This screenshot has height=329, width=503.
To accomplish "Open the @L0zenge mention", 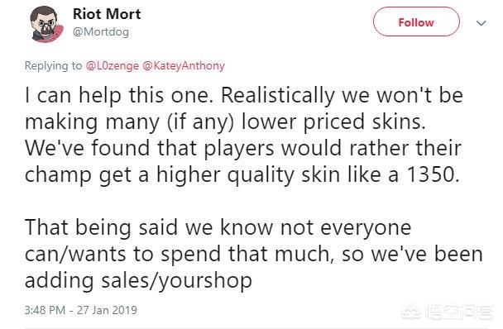I will (113, 65).
